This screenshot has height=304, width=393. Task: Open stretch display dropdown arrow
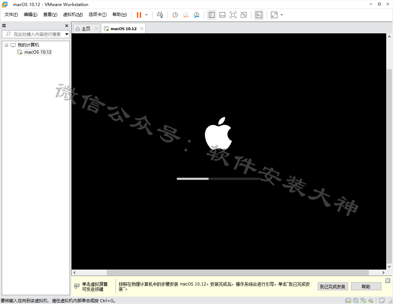(x=282, y=15)
